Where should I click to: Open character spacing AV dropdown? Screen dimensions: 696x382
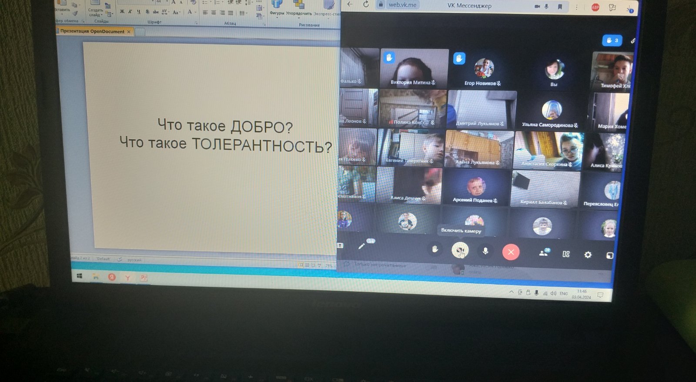(x=165, y=12)
